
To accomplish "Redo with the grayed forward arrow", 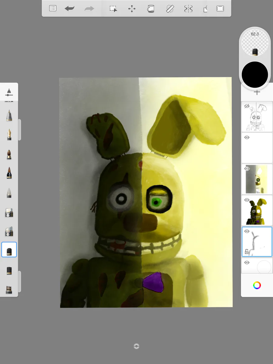I will click(89, 9).
